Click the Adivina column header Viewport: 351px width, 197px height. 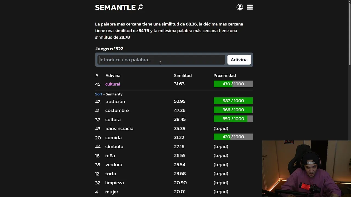pos(113,76)
